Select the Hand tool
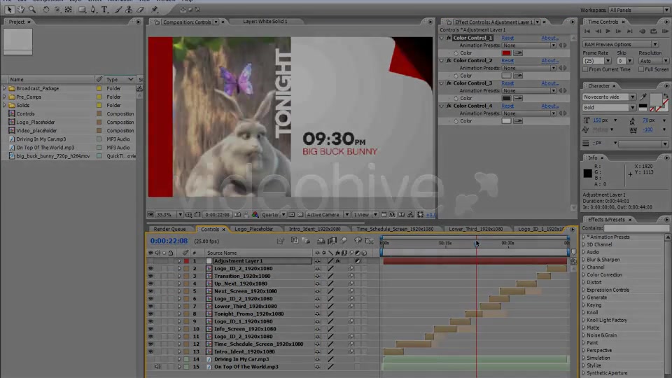672x378 pixels. [20, 9]
